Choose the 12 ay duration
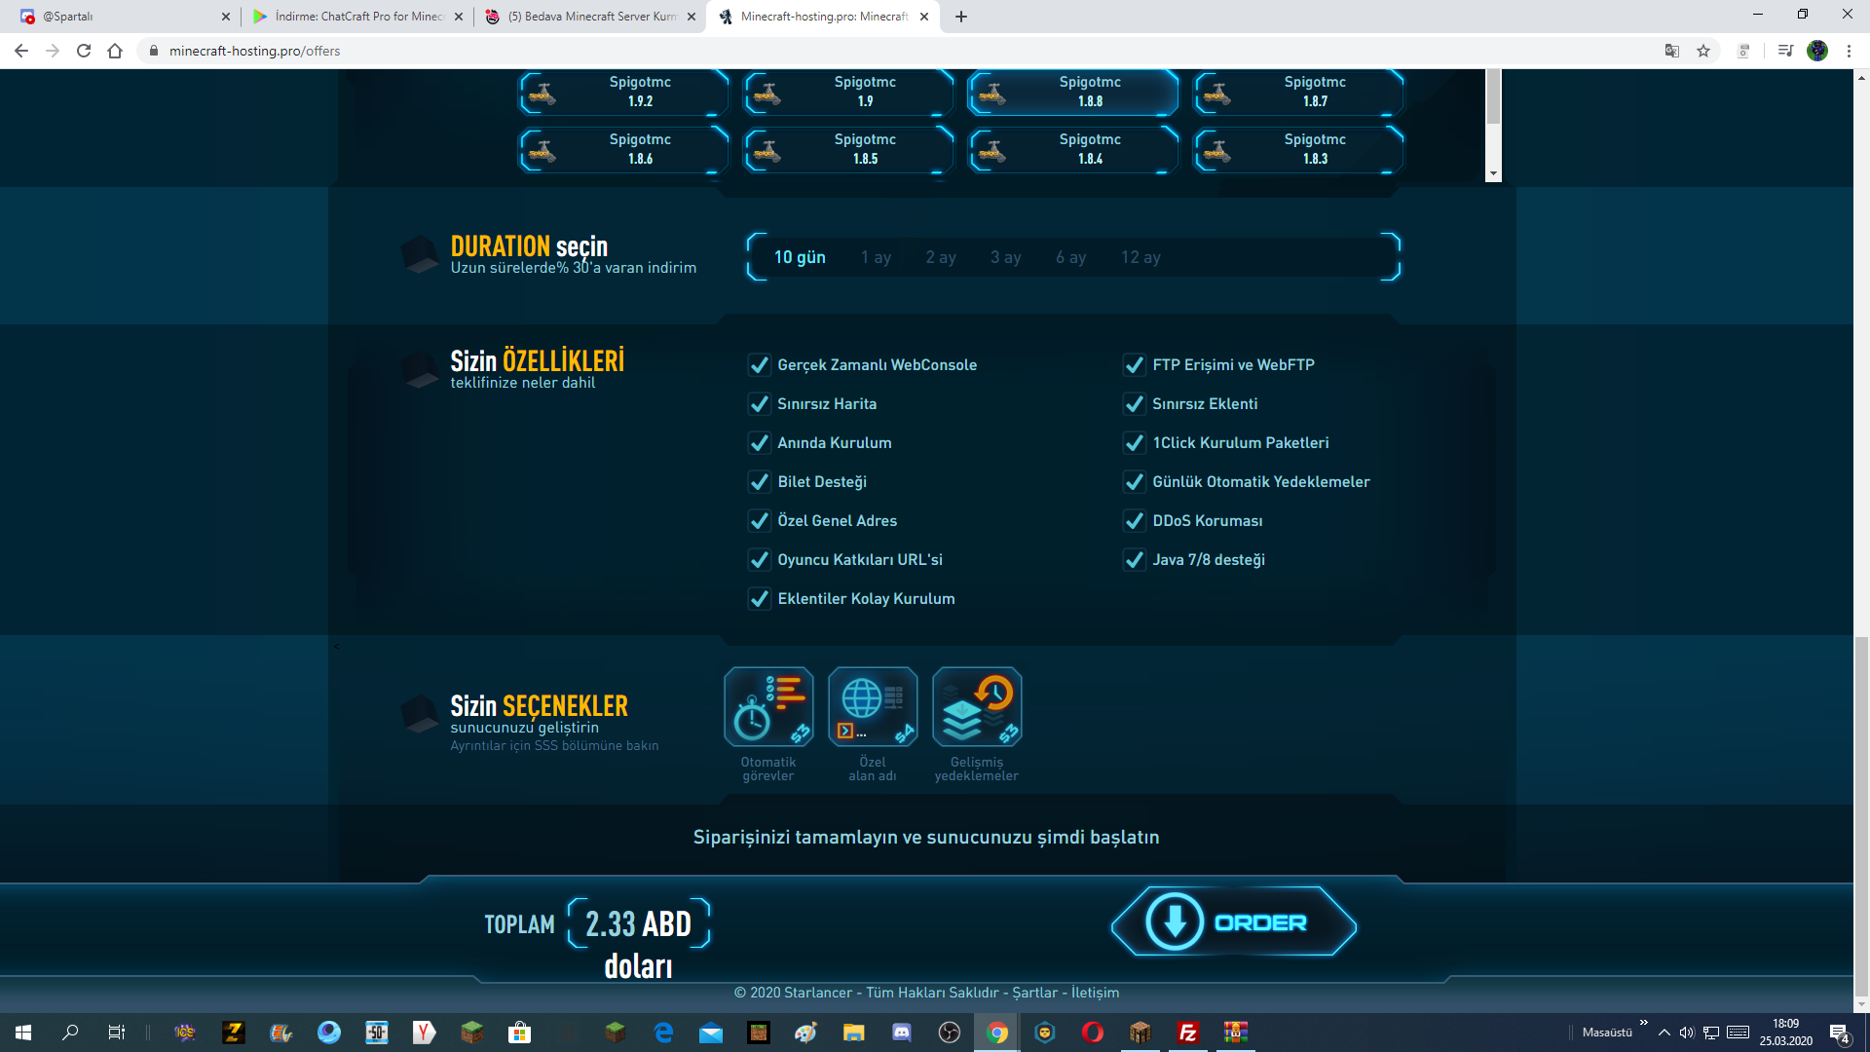This screenshot has width=1870, height=1052. [x=1141, y=257]
